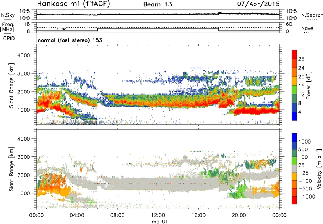
Task: Click the '18' tick on the frequency axis
Action: coord(27,24)
